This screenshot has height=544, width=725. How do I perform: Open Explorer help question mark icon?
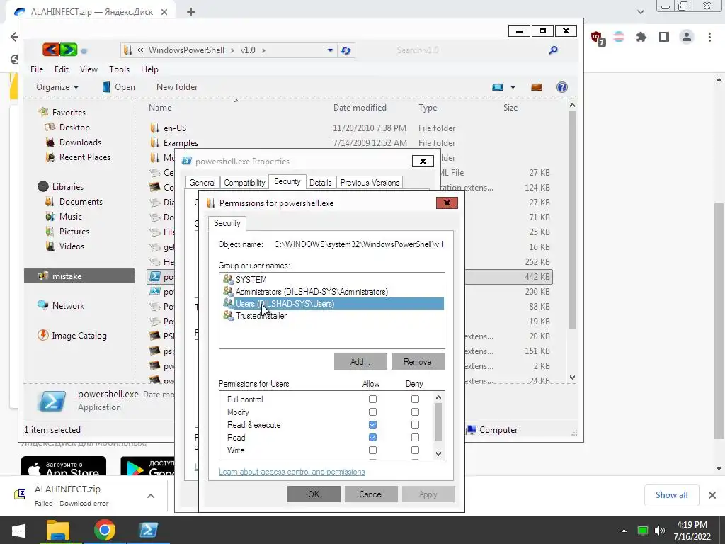(x=561, y=87)
